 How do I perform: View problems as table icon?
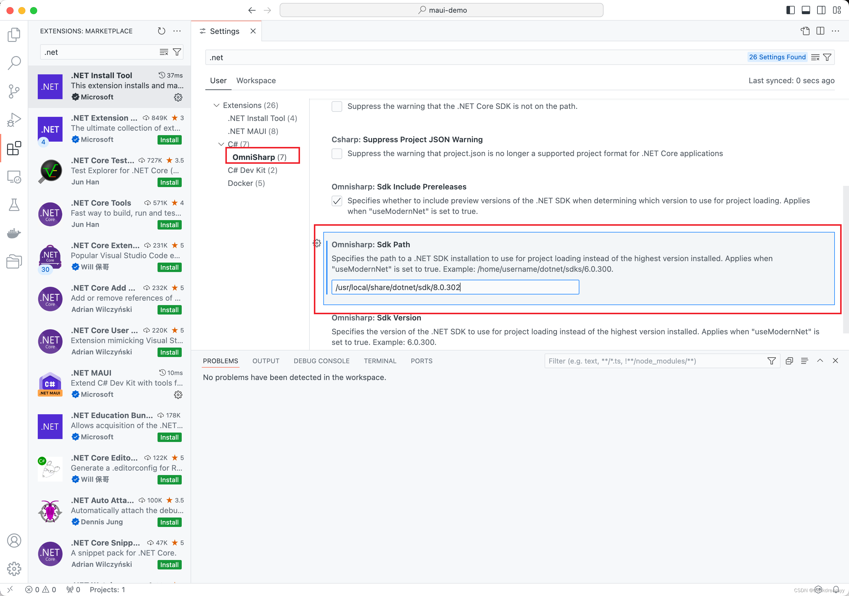pos(805,361)
